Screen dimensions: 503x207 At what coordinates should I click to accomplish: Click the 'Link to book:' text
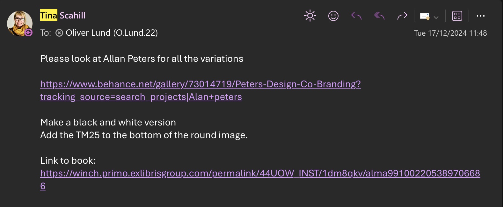pyautogui.click(x=68, y=161)
